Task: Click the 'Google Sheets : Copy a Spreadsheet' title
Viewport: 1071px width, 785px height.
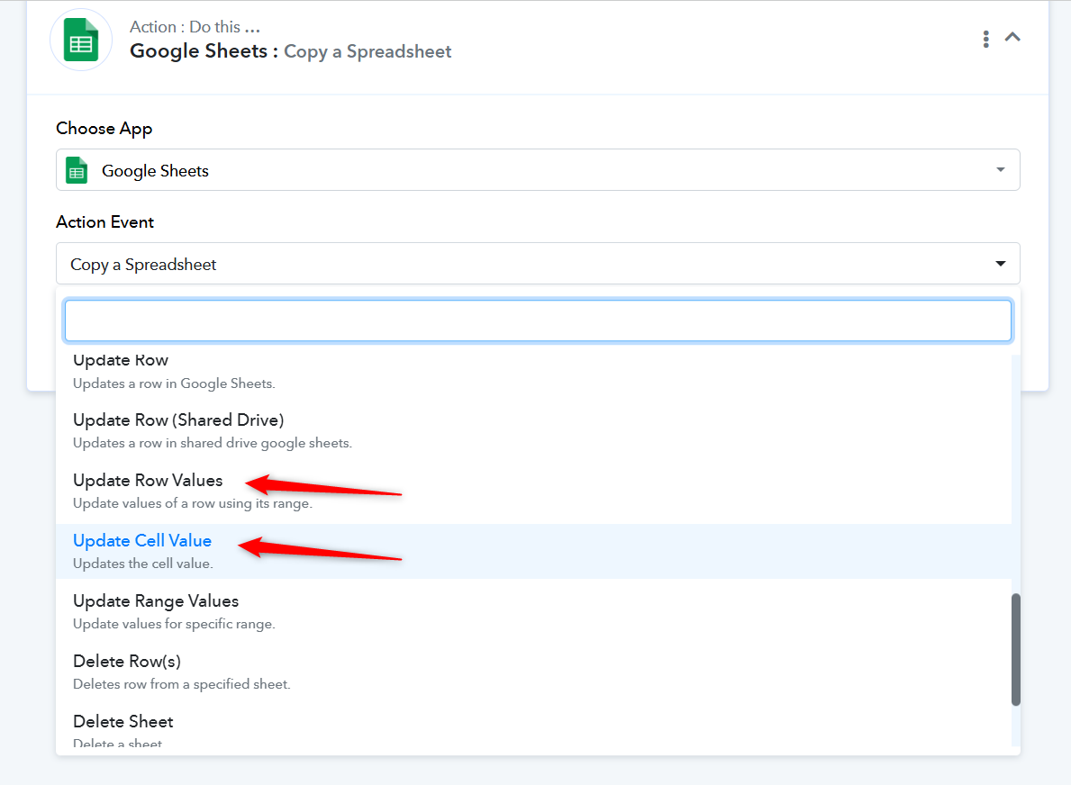Action: pyautogui.click(x=290, y=51)
